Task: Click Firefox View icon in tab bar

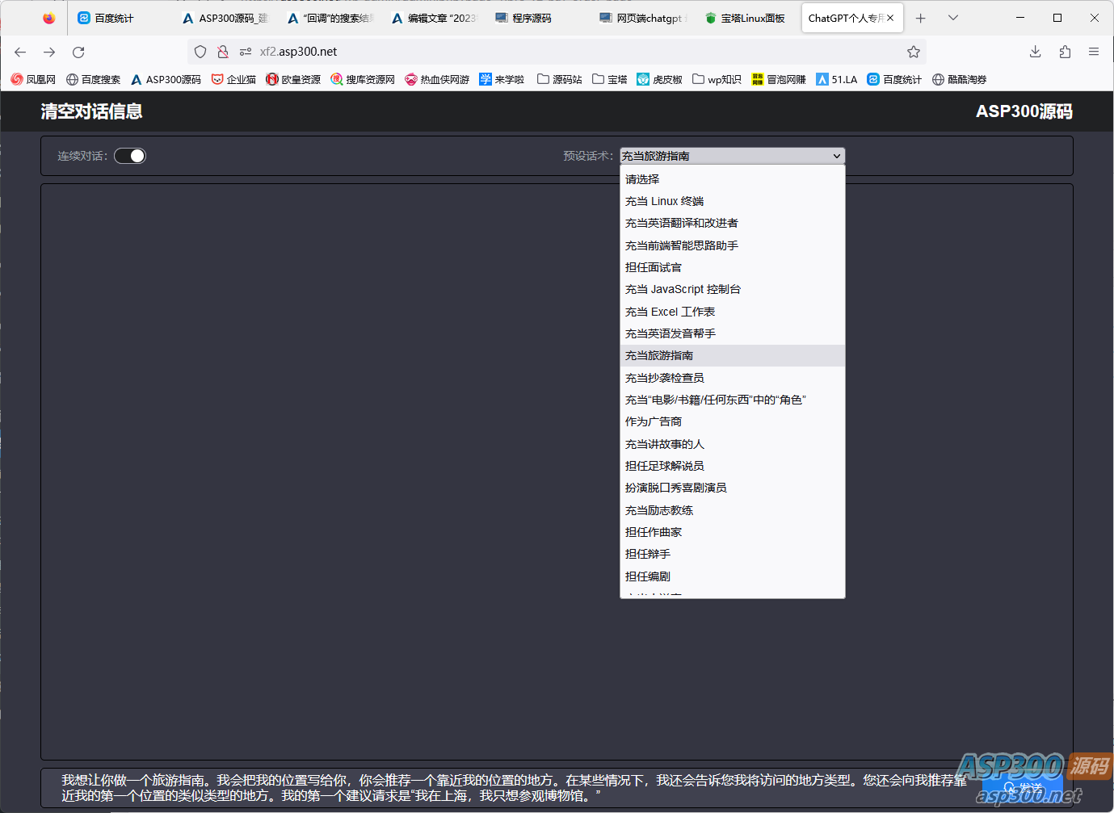Action: click(49, 18)
